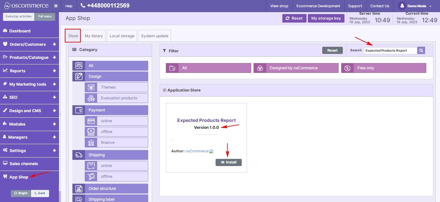Expand the Settings menu
The image size is (440, 202).
click(54, 150)
